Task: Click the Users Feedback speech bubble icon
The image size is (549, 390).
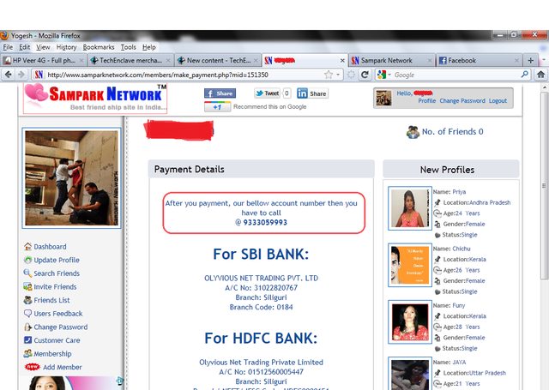Action: 27,314
